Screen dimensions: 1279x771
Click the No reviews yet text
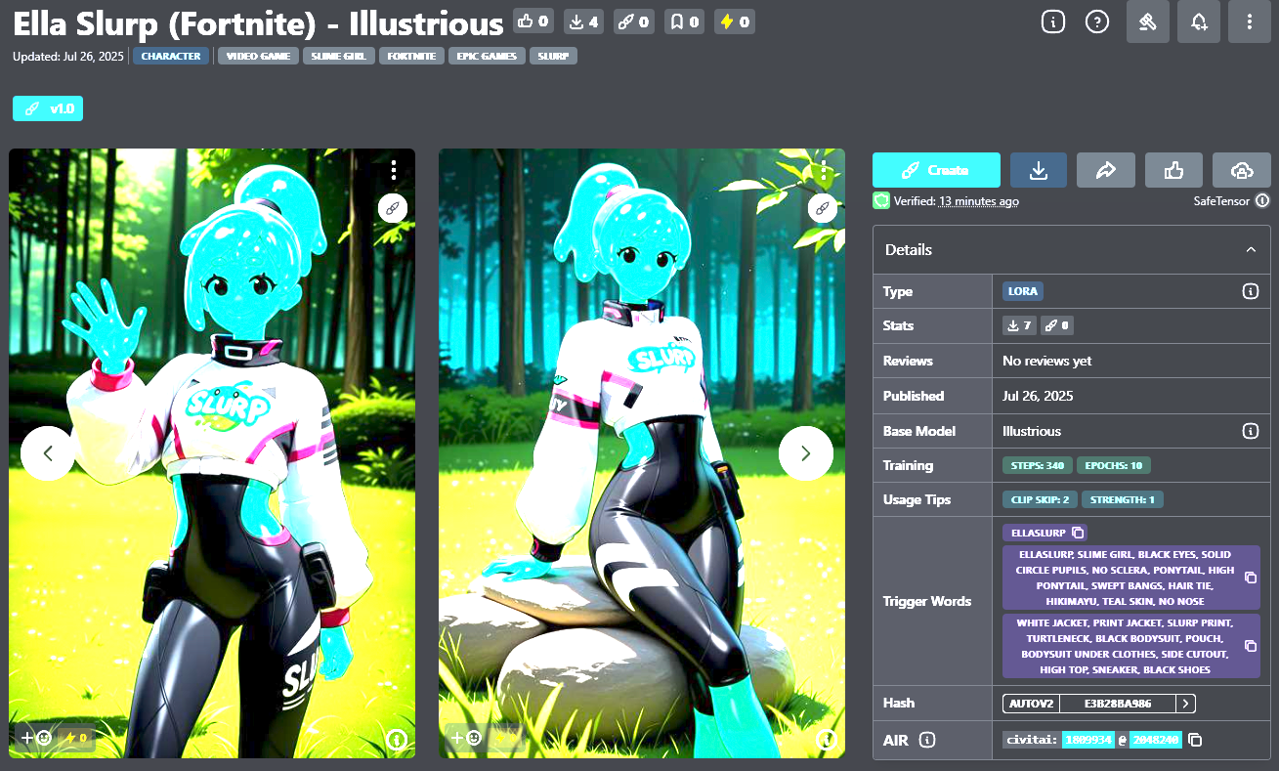[1047, 361]
